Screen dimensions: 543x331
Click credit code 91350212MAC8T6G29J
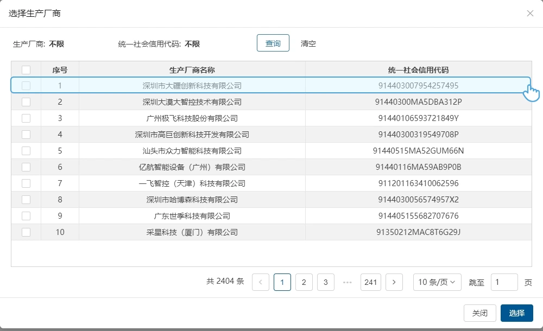(418, 232)
